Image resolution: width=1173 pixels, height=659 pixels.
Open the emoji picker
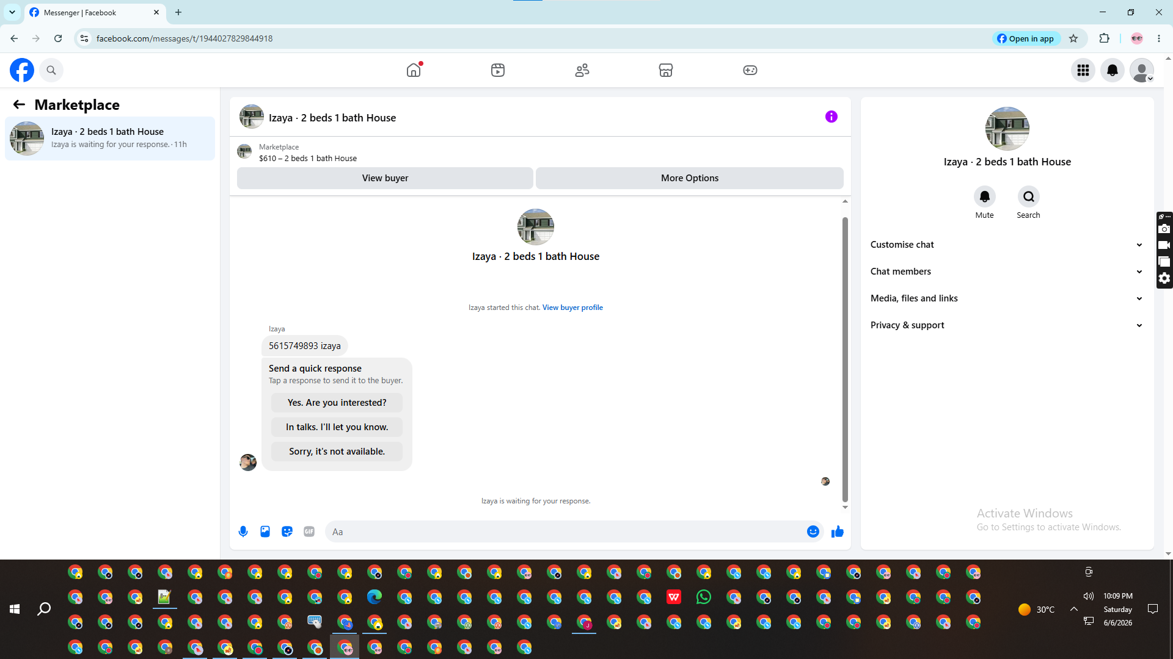813,531
